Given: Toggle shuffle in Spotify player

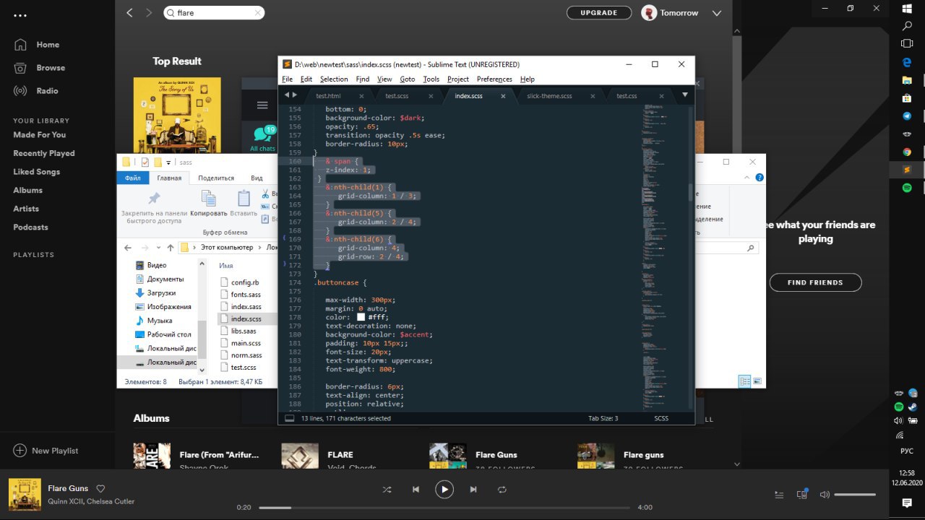Looking at the screenshot, I should pos(387,490).
